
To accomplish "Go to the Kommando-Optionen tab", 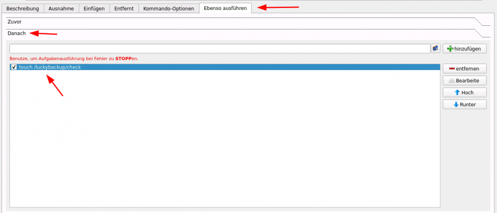I will pyautogui.click(x=168, y=8).
